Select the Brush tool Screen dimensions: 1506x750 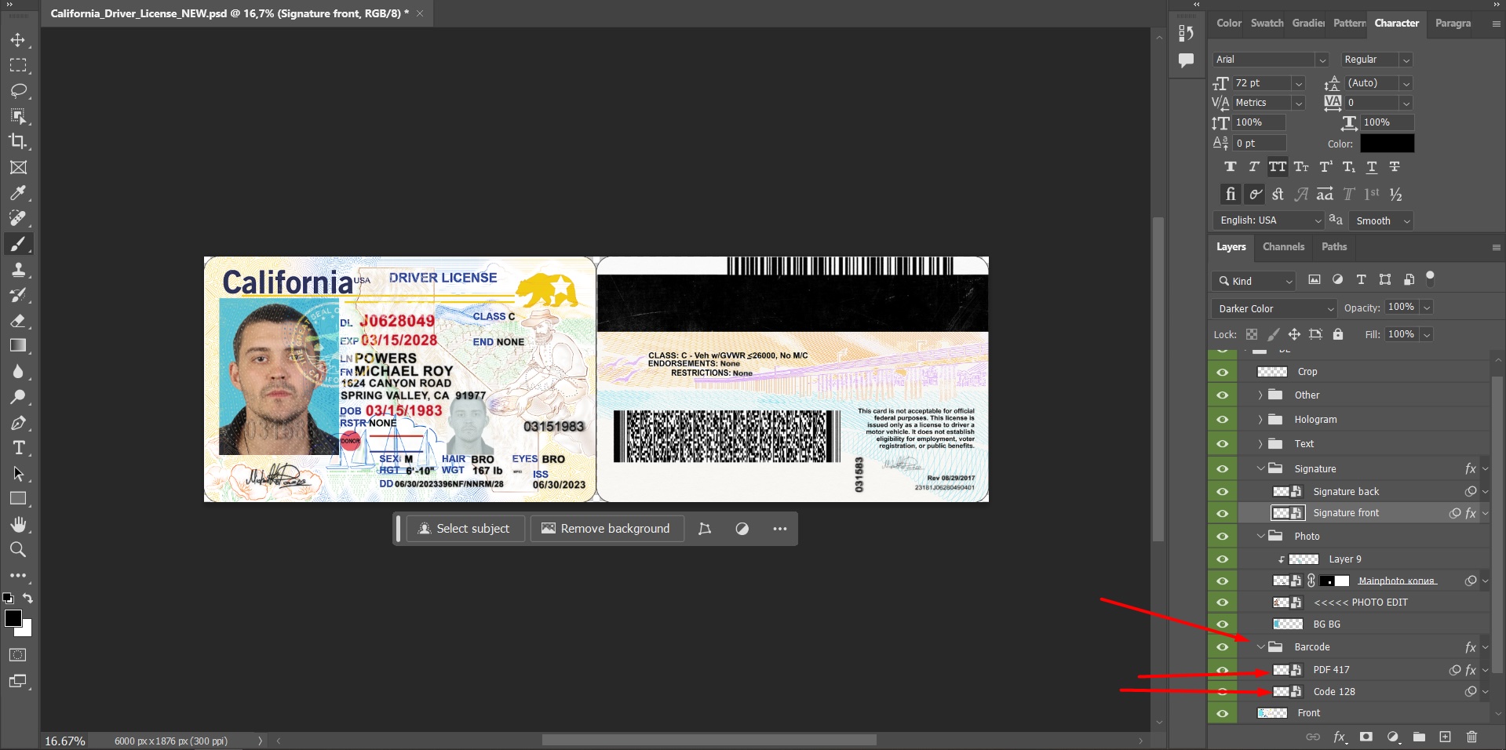pyautogui.click(x=19, y=244)
